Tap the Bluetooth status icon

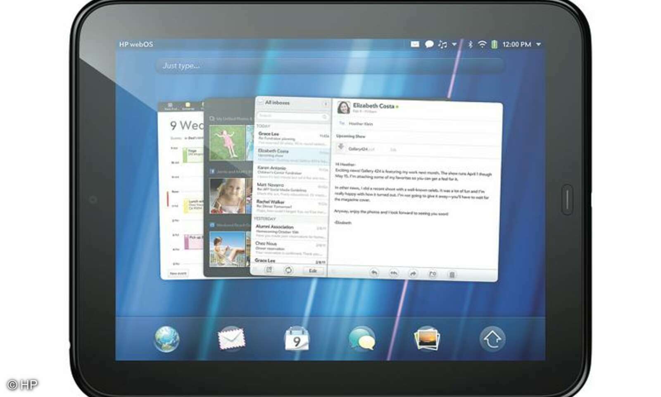[471, 43]
